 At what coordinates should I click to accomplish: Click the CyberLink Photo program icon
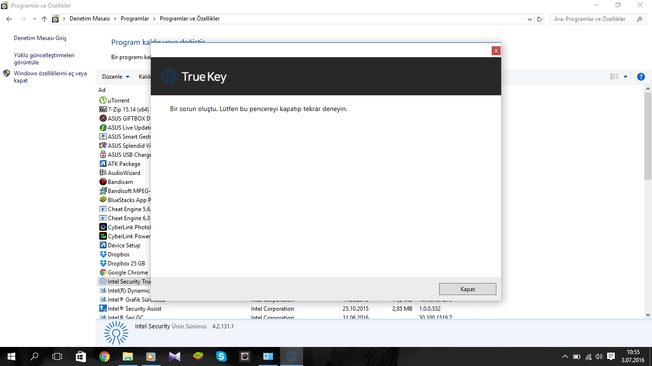pyautogui.click(x=103, y=227)
